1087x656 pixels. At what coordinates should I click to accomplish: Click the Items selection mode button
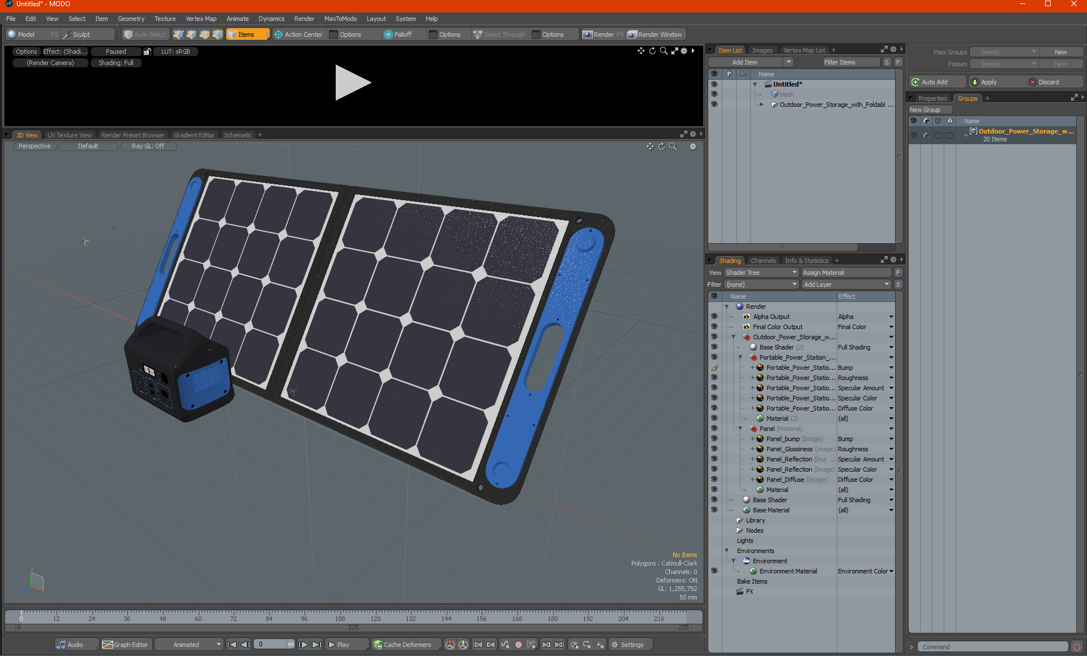(x=247, y=34)
